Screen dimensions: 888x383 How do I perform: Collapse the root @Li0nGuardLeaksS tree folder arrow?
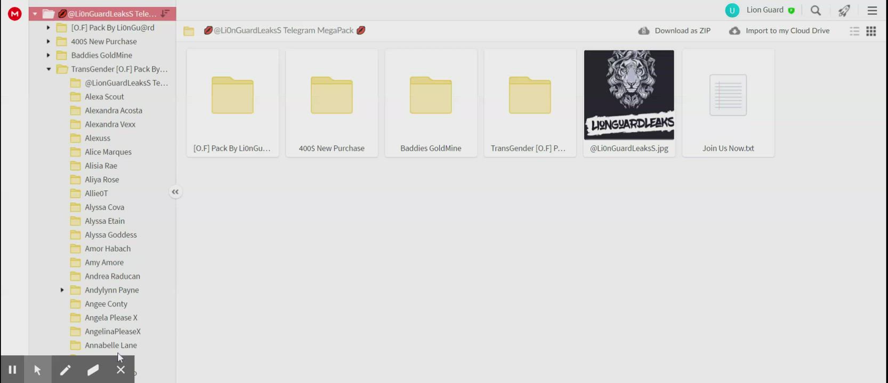(35, 14)
